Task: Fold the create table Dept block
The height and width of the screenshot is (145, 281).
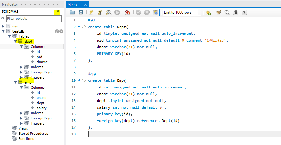Action: [x=84, y=27]
